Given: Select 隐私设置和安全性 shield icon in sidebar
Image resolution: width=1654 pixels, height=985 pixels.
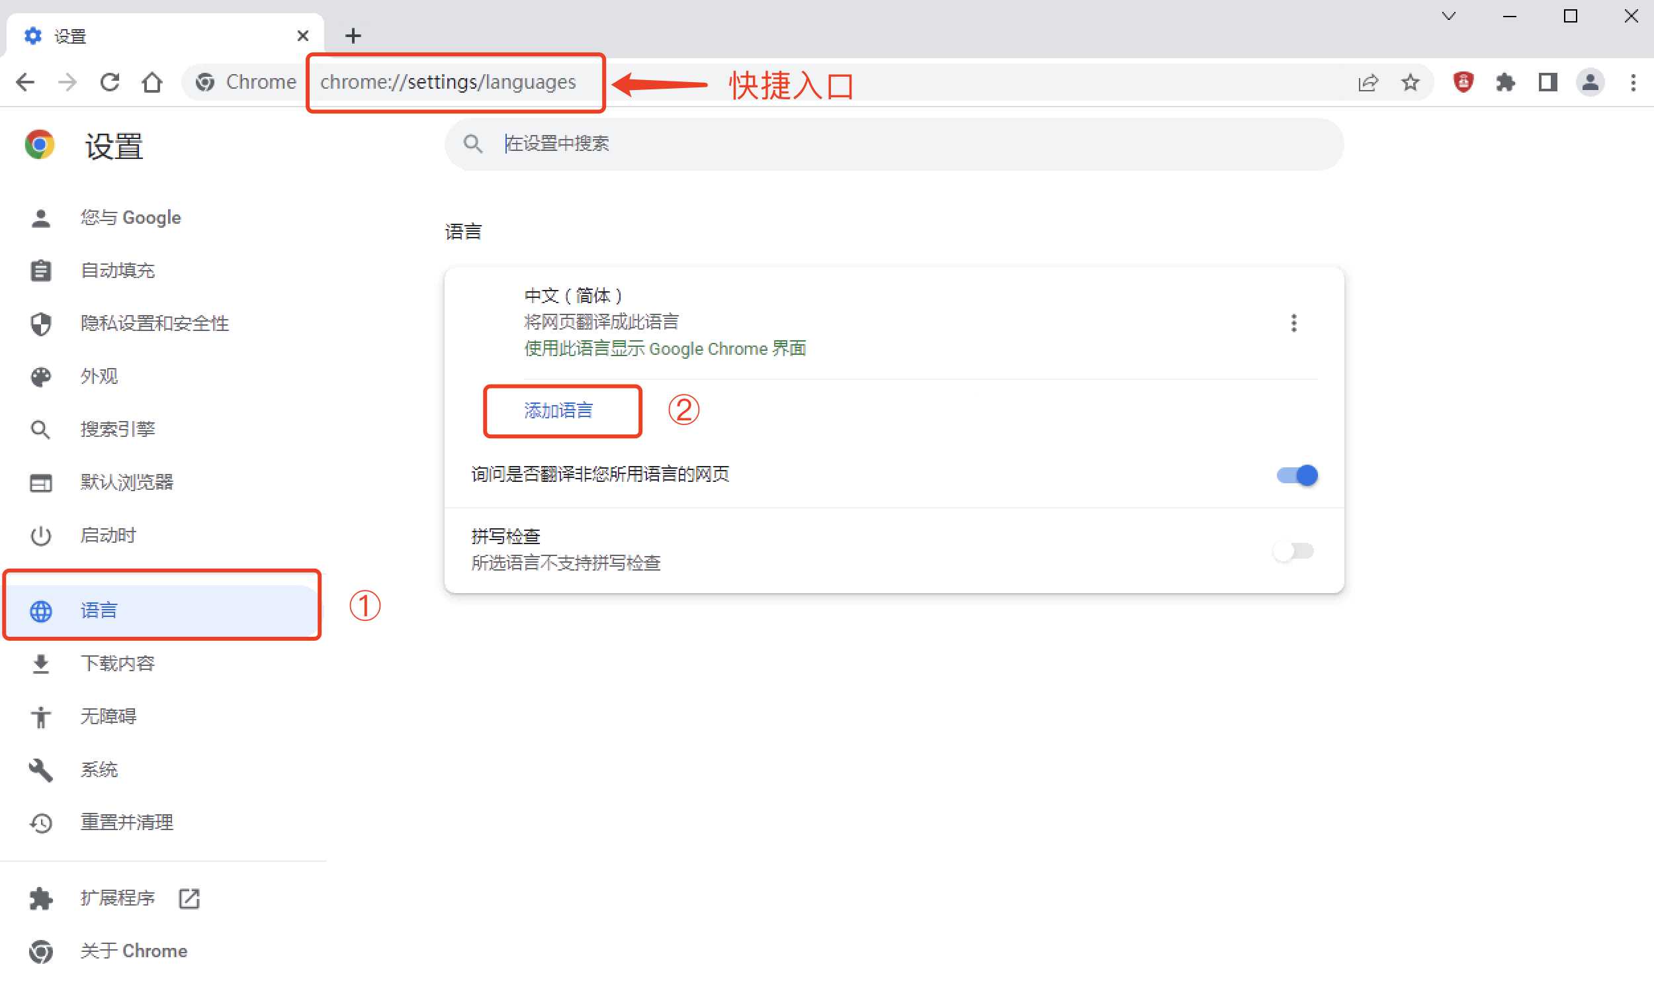Looking at the screenshot, I should 41,323.
